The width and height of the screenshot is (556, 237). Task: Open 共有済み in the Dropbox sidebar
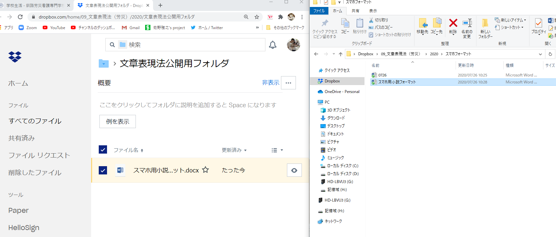click(22, 138)
